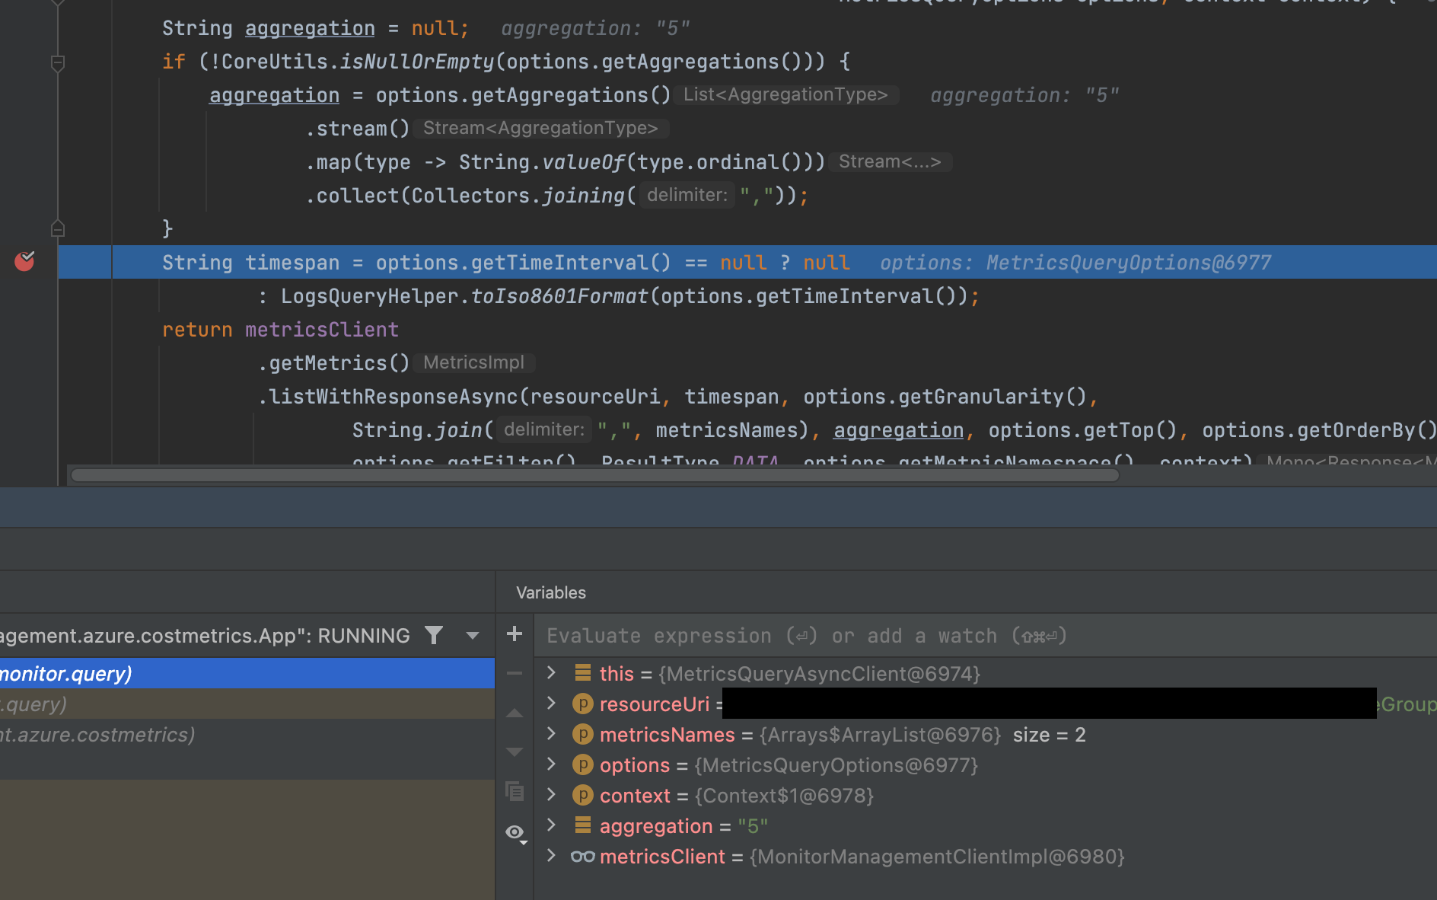Toggle the breakpoint on the timespan line

coord(24,262)
